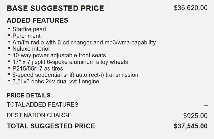This screenshot has width=214, height=139.
Task: Select the Destination Charge label
Action: click(39, 115)
